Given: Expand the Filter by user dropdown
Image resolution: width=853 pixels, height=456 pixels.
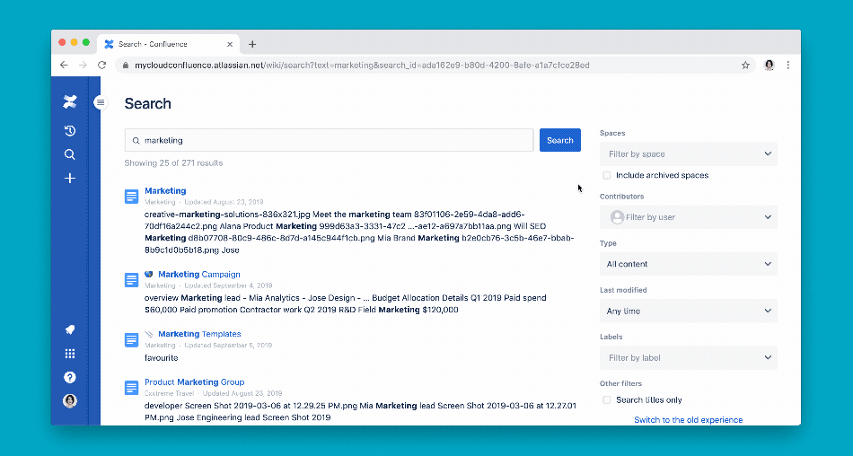Looking at the screenshot, I should tap(688, 217).
